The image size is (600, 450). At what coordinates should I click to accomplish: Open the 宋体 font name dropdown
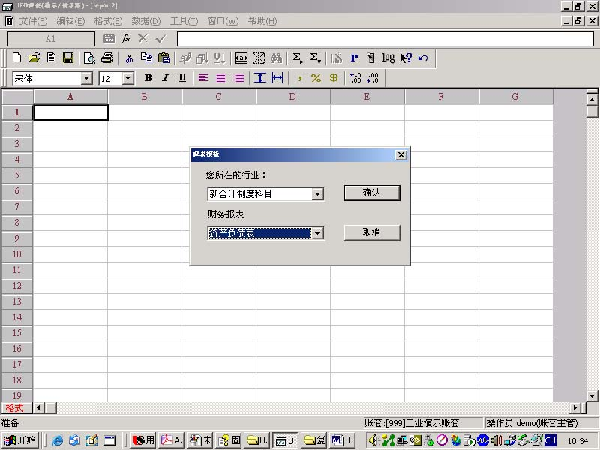click(86, 78)
